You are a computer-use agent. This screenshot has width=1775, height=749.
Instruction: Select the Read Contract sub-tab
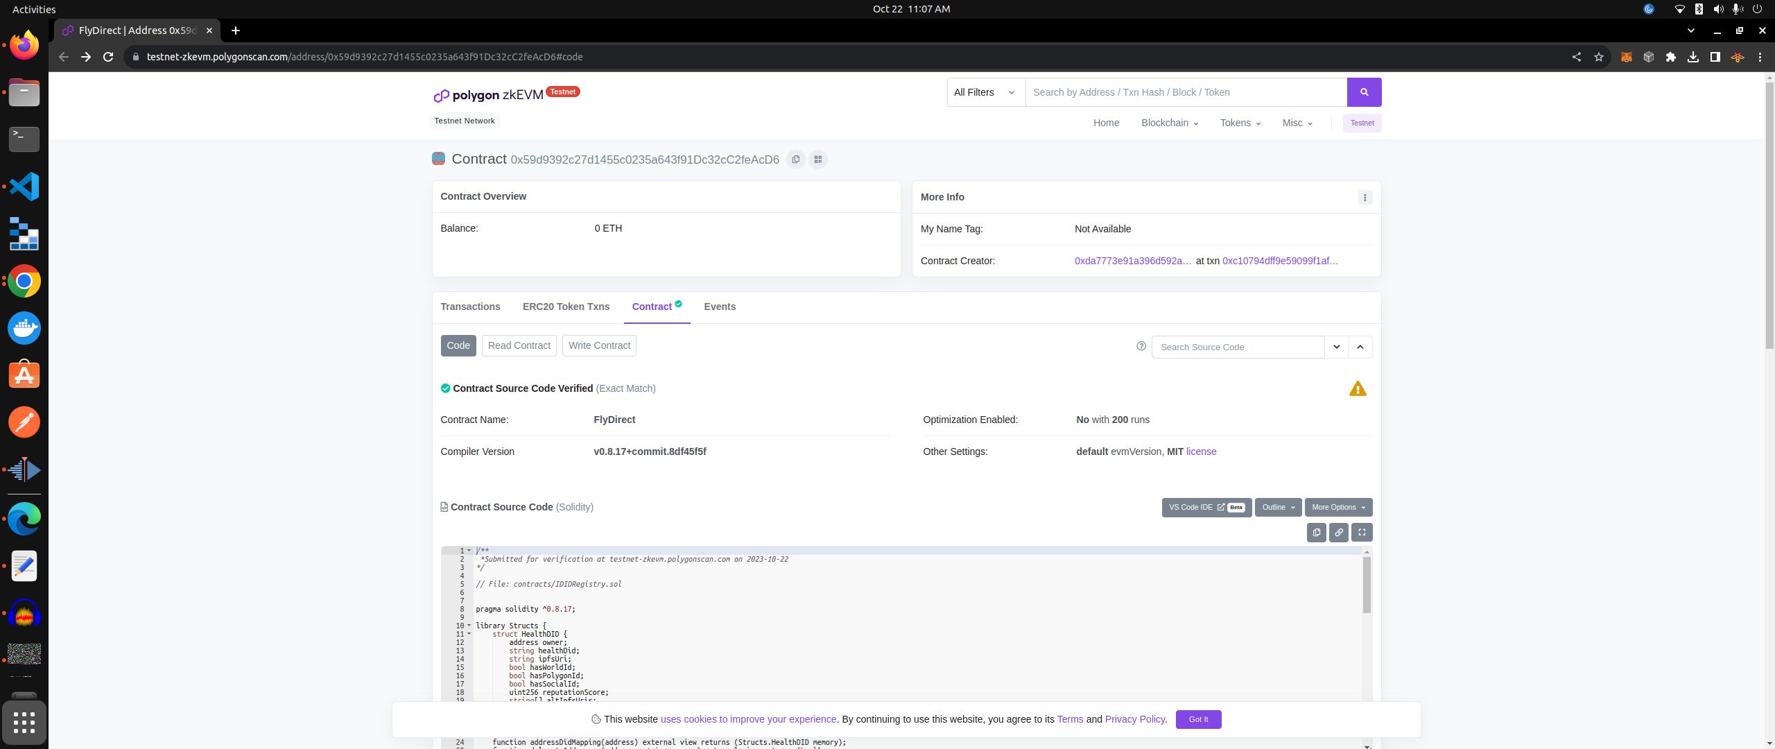519,345
